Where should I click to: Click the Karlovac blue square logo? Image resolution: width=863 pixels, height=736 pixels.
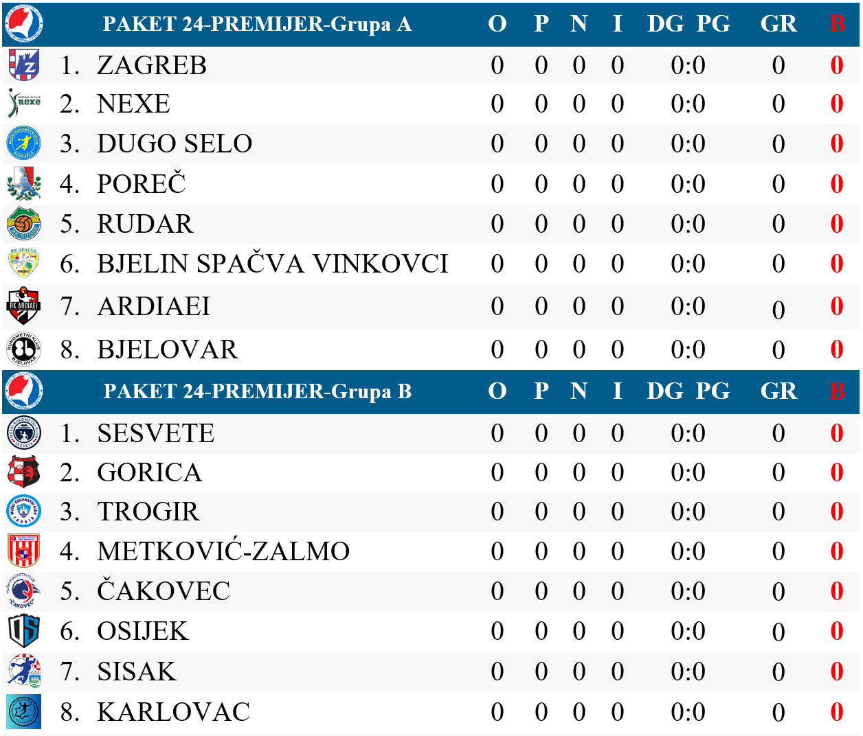[24, 712]
